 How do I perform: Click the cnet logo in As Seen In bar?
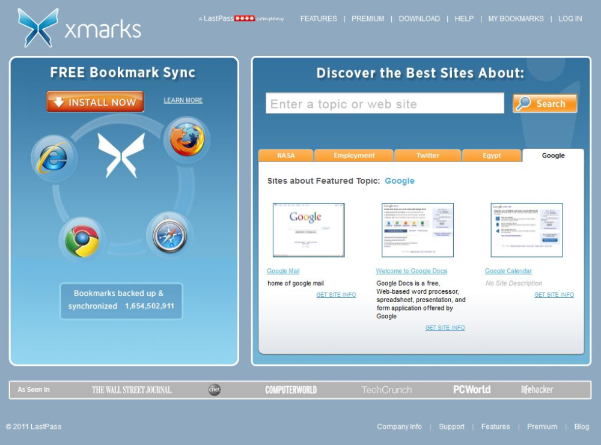[x=215, y=390]
